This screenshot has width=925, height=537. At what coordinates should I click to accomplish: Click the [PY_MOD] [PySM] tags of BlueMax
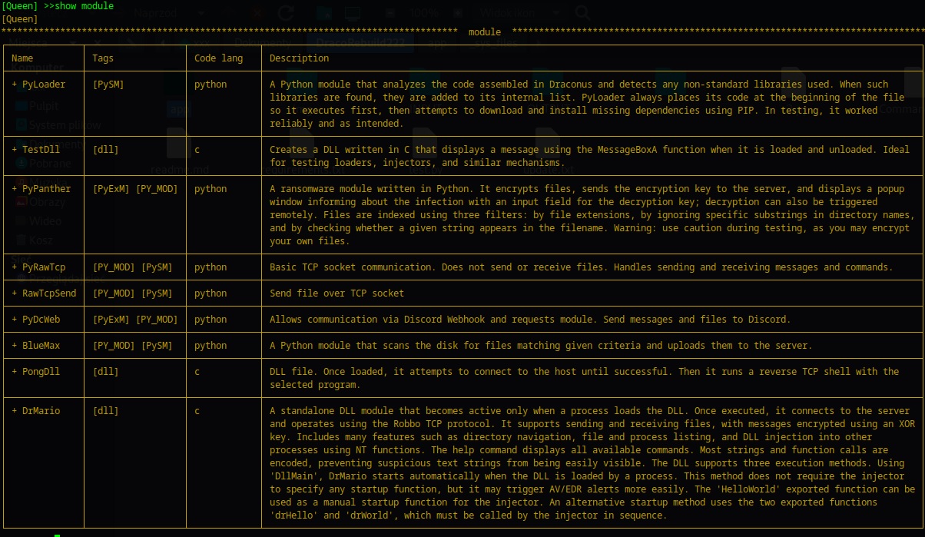pyautogui.click(x=132, y=346)
